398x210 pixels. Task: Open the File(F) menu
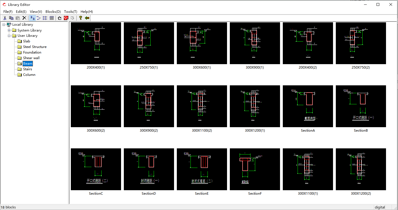pyautogui.click(x=8, y=12)
